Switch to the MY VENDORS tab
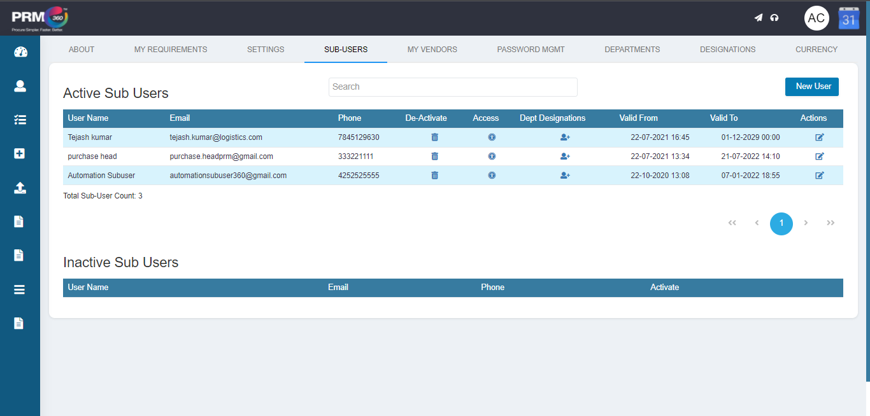The image size is (870, 416). [432, 49]
